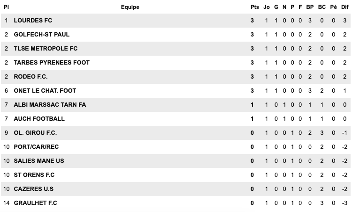Click the Pts column header
352x212 pixels.
pyautogui.click(x=254, y=7)
